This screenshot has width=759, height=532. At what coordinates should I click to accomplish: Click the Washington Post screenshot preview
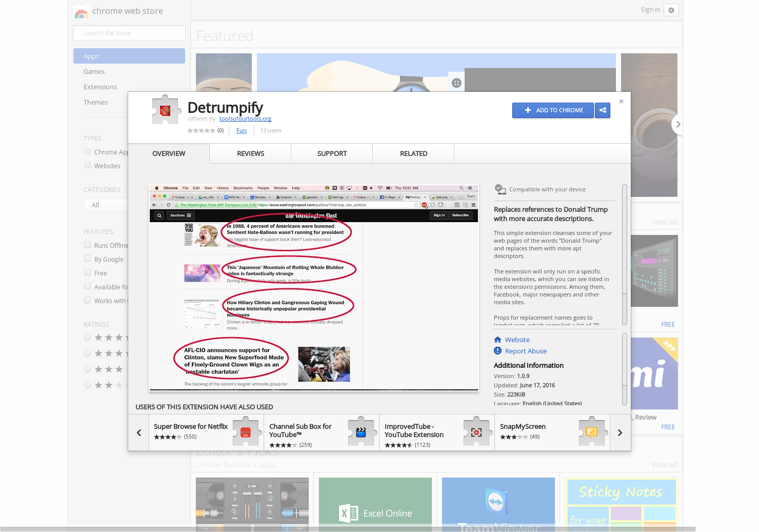[314, 288]
